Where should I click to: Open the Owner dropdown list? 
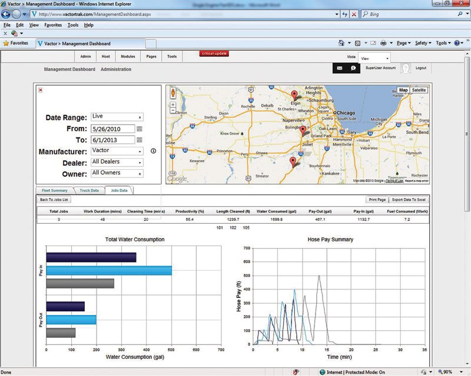[117, 173]
